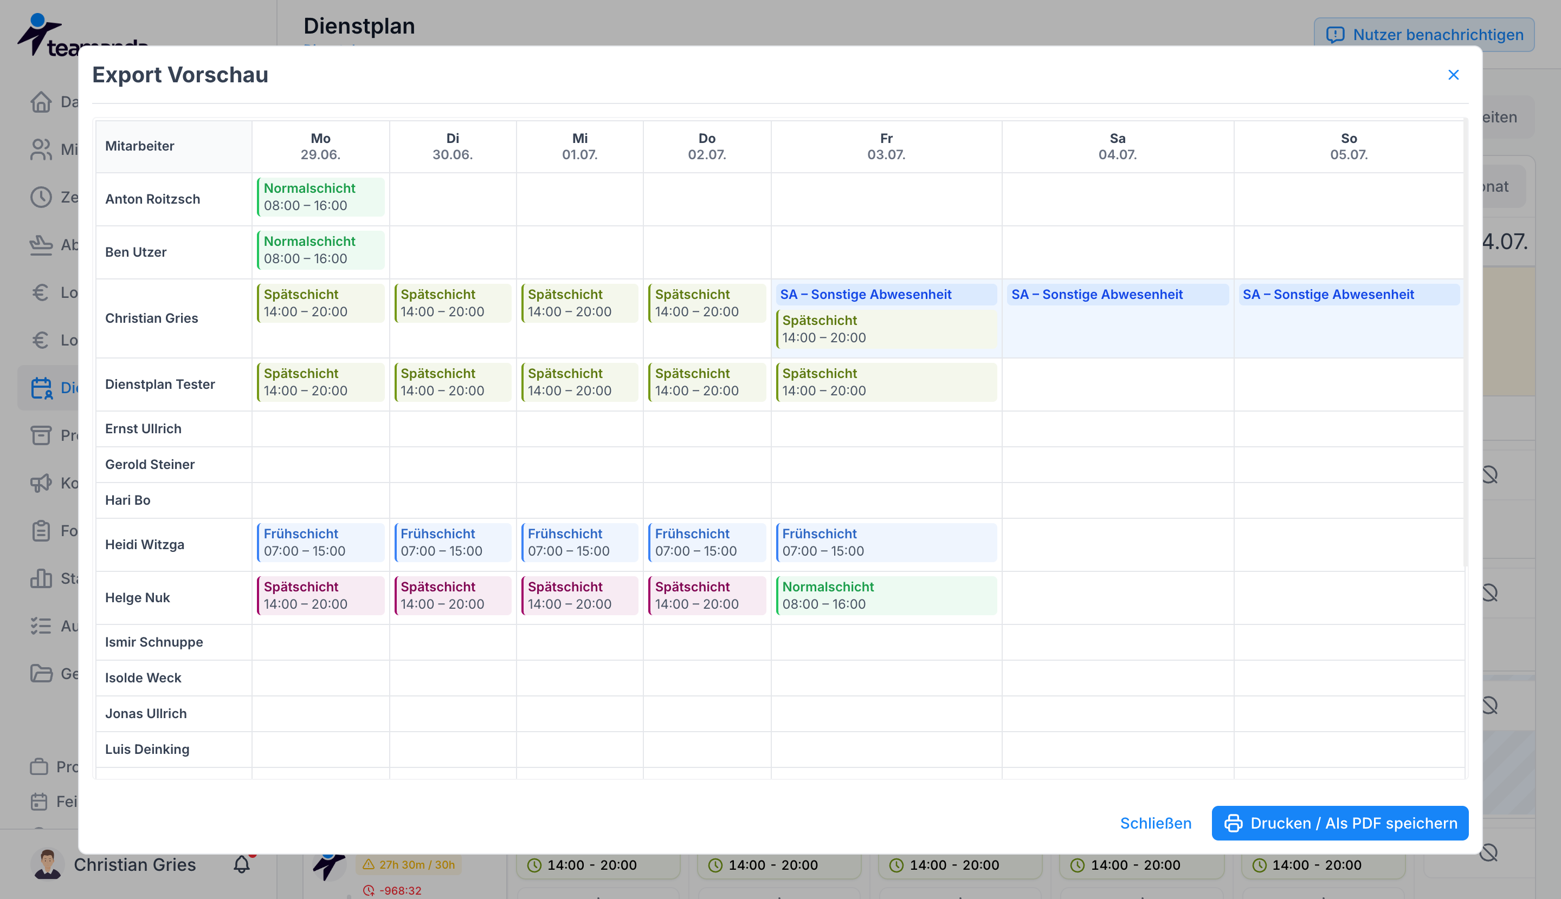Viewport: 1561px width, 899px height.
Task: Open the clipboard forms icon in sidebar
Action: (x=41, y=530)
